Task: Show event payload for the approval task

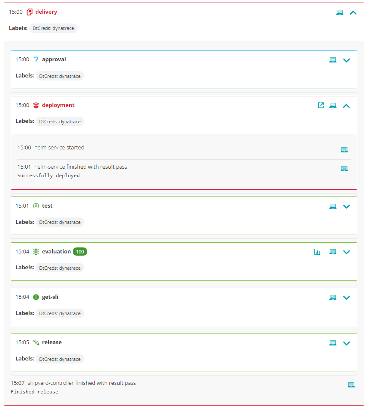Action: click(333, 60)
